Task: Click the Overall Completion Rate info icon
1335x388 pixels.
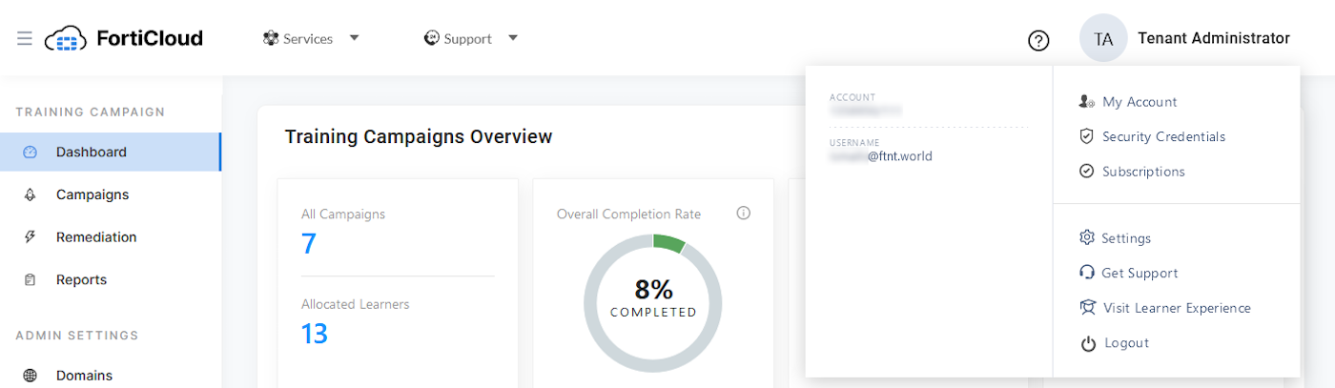Action: point(744,214)
